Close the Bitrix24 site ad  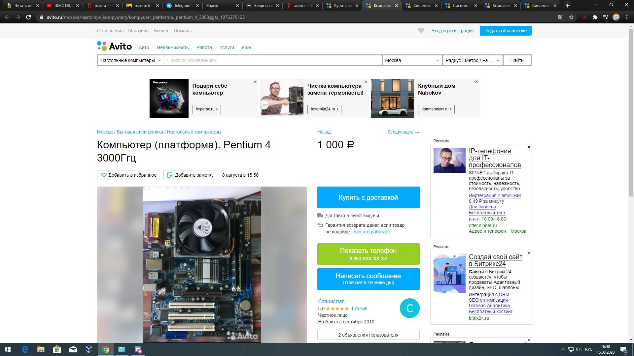(529, 253)
